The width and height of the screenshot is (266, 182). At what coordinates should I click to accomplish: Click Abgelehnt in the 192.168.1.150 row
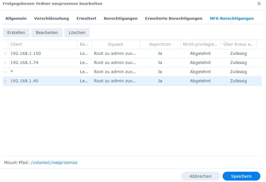point(200,53)
